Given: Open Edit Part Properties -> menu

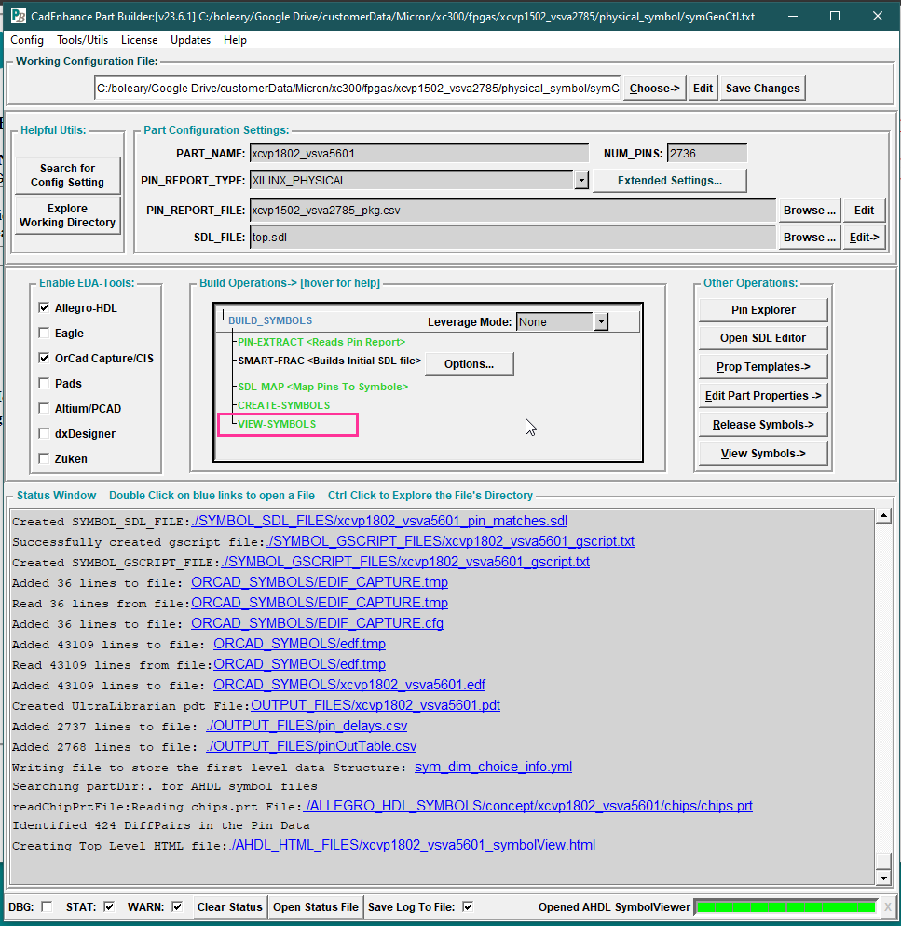Looking at the screenshot, I should pos(763,396).
